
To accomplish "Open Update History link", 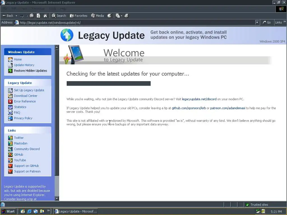I will click(x=24, y=65).
